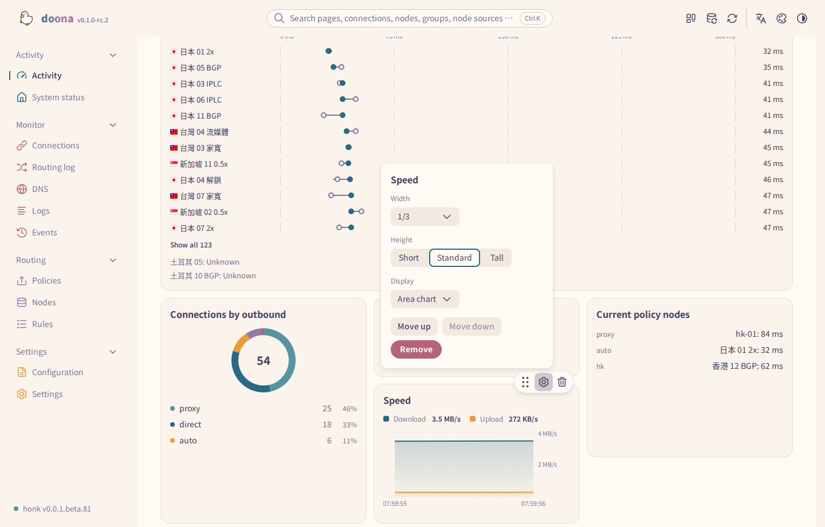Open Logs in the sidebar

tap(41, 211)
